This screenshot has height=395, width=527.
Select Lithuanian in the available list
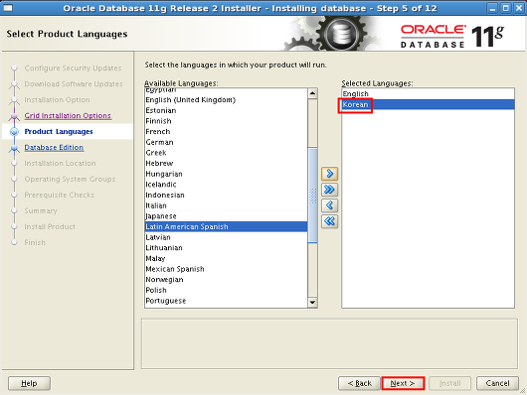[226, 248]
